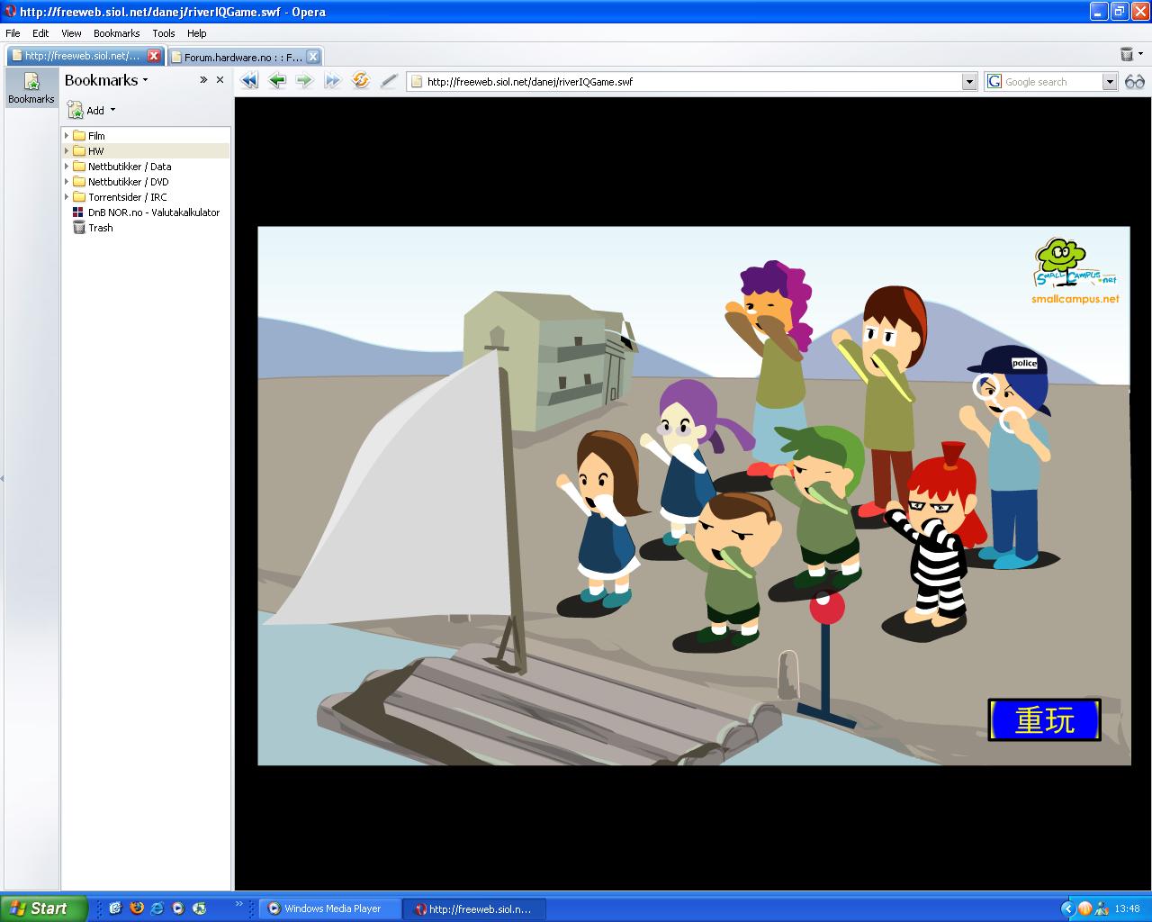This screenshot has height=922, width=1152.
Task: Click the Start button
Action: click(44, 908)
